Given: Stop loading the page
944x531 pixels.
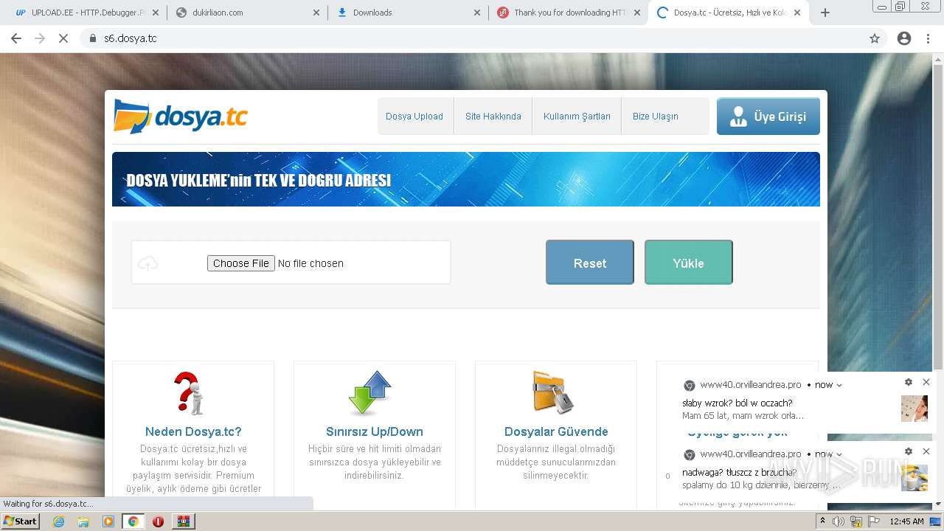Looking at the screenshot, I should [x=63, y=38].
